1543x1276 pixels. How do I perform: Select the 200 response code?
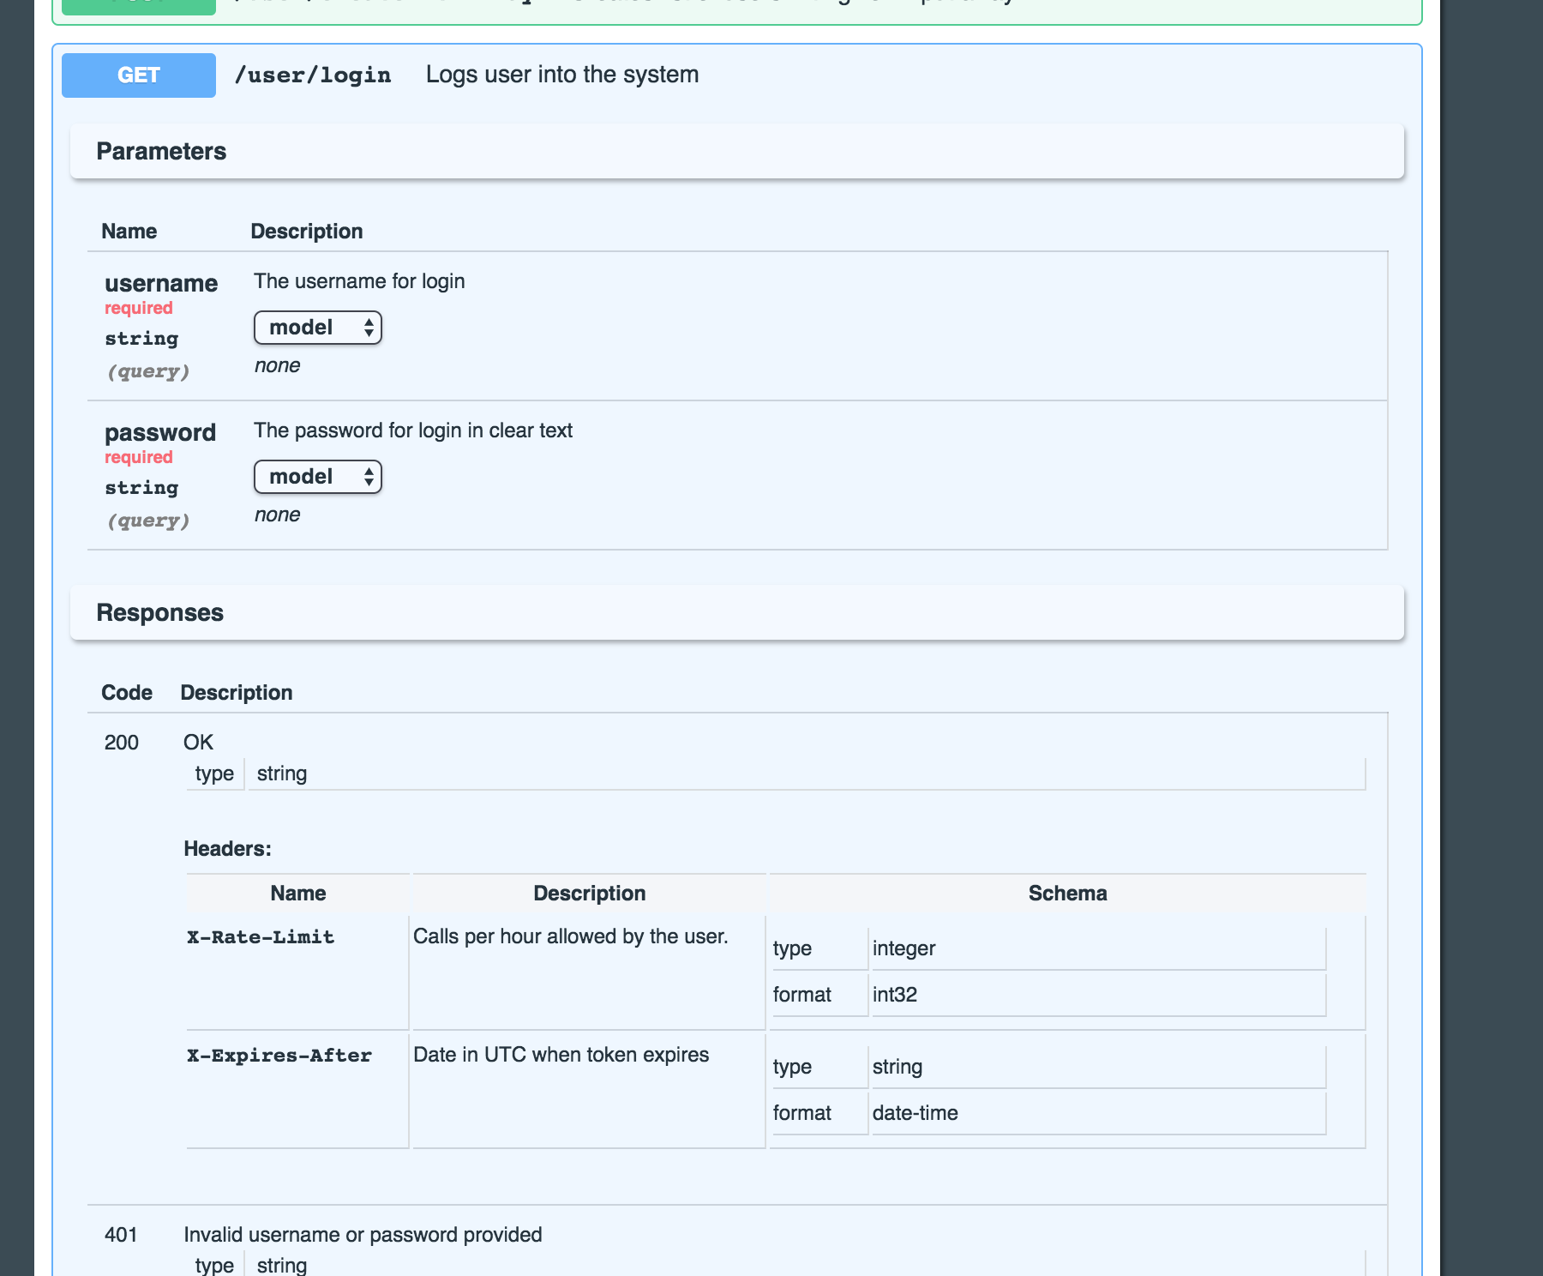pos(121,743)
